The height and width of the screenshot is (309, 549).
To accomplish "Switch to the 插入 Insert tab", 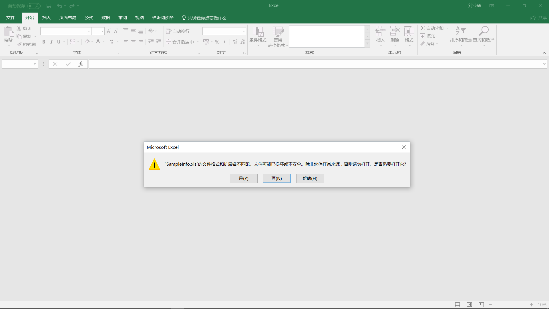I will 46,18.
